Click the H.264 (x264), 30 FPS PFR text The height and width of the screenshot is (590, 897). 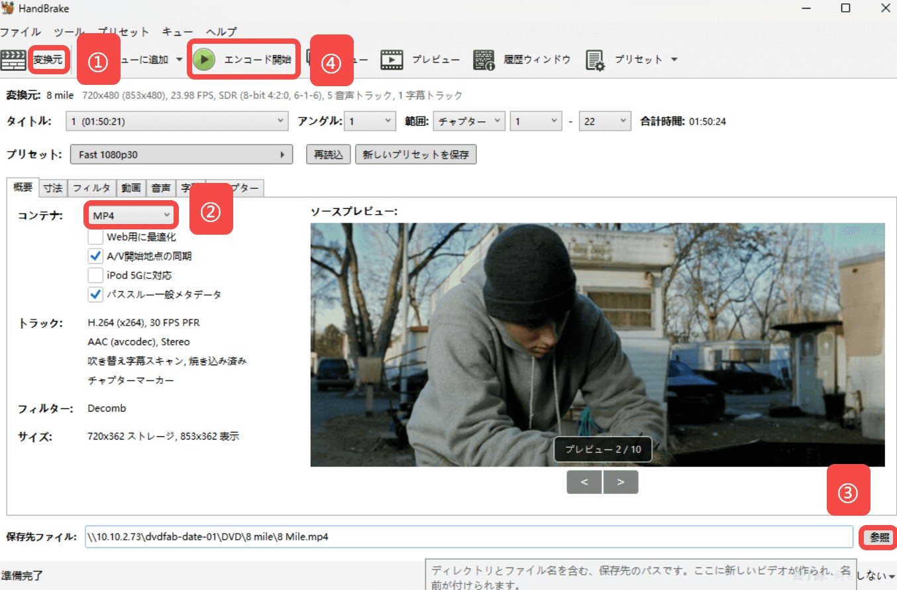click(x=144, y=323)
